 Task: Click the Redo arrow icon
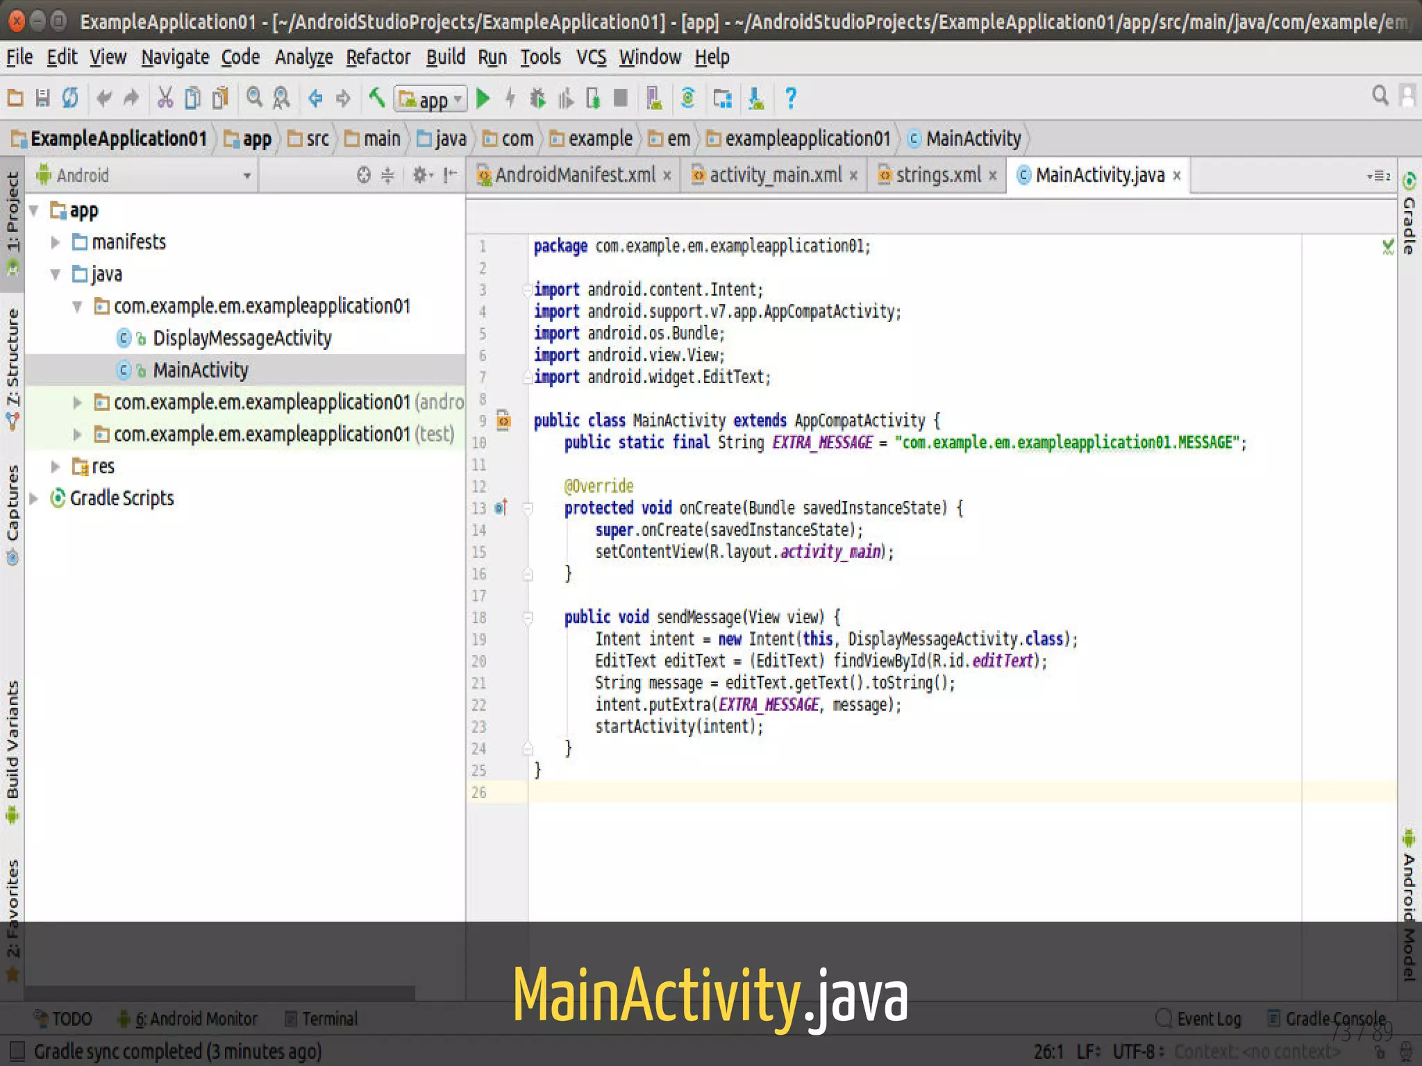click(131, 98)
